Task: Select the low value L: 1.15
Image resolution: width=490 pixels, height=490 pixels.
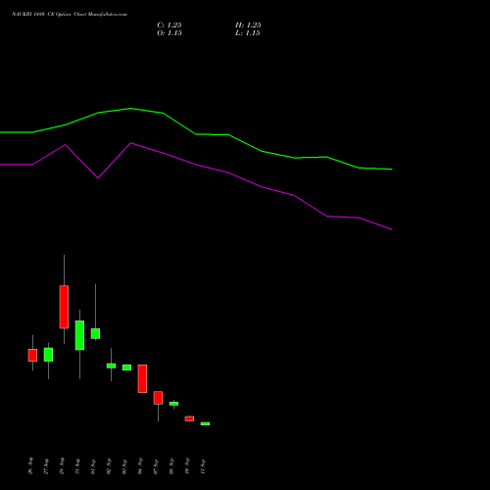Action: click(x=248, y=33)
